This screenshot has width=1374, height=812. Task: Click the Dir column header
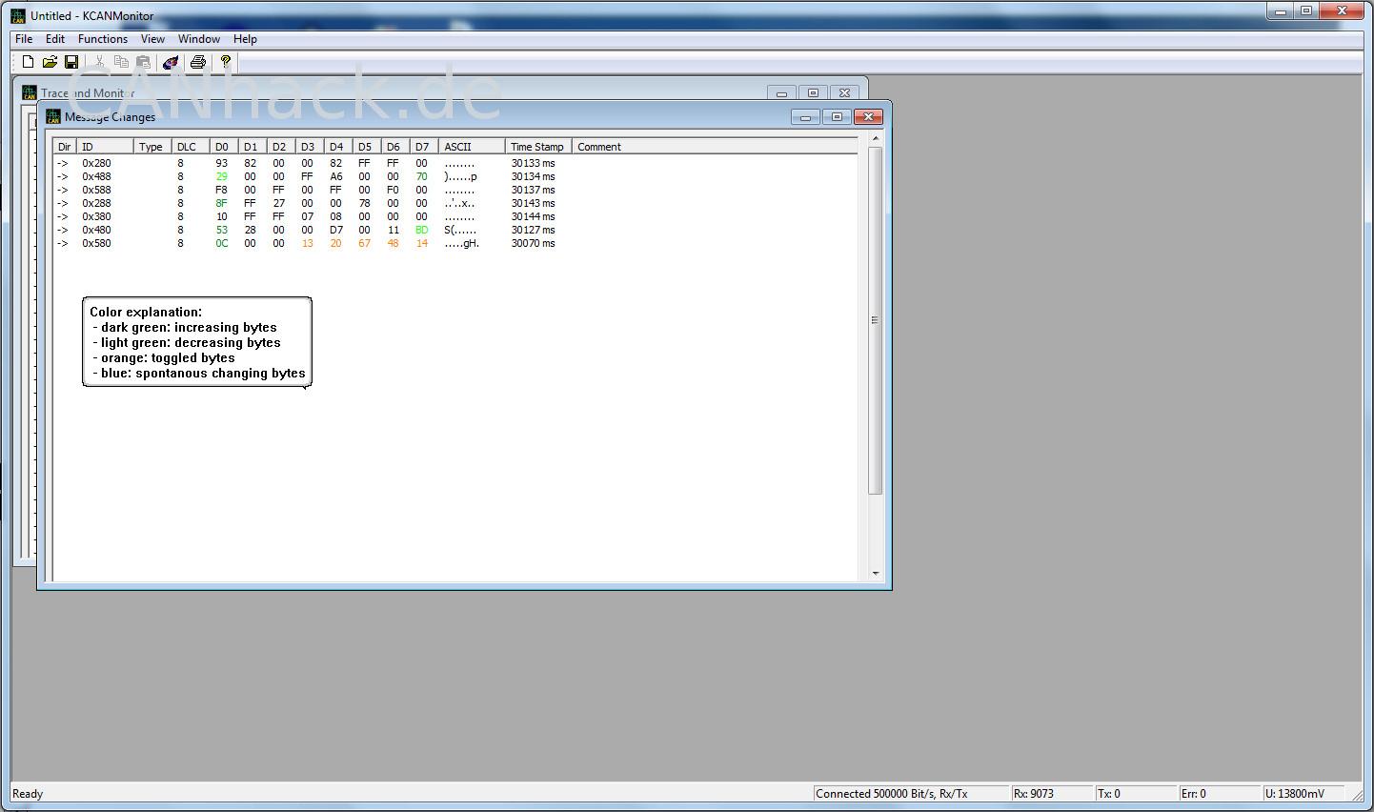point(65,147)
